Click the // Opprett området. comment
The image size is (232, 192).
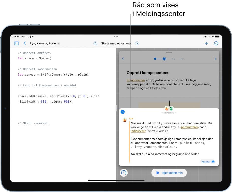[x=34, y=53]
